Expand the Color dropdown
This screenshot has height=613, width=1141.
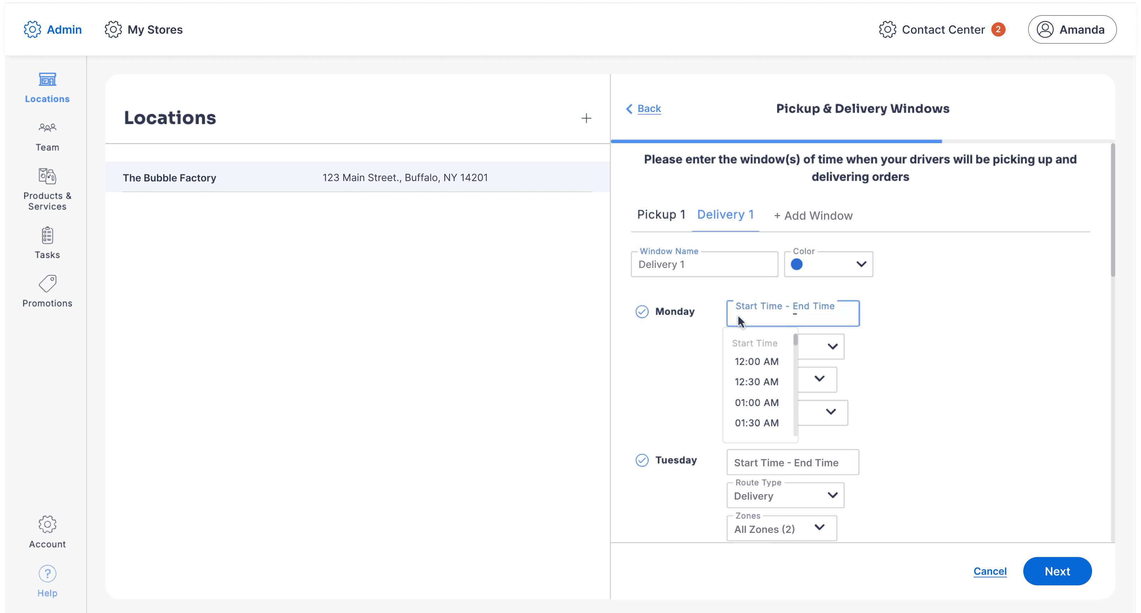(x=828, y=265)
